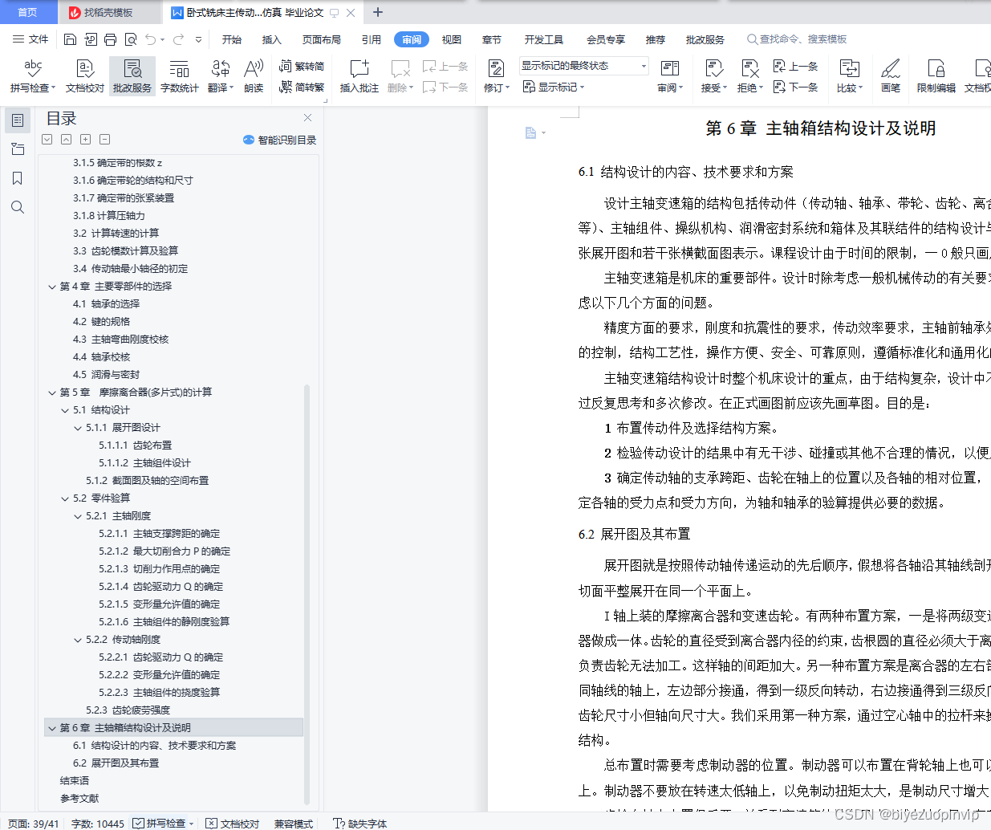The width and height of the screenshot is (991, 830).
Task: Switch to 首页 tab
Action: click(27, 12)
